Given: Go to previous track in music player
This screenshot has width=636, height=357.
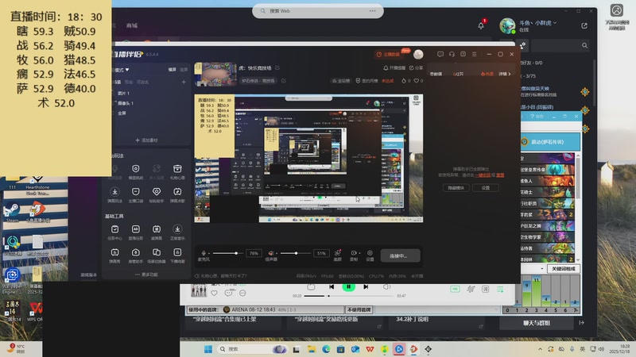Looking at the screenshot, I should point(332,286).
